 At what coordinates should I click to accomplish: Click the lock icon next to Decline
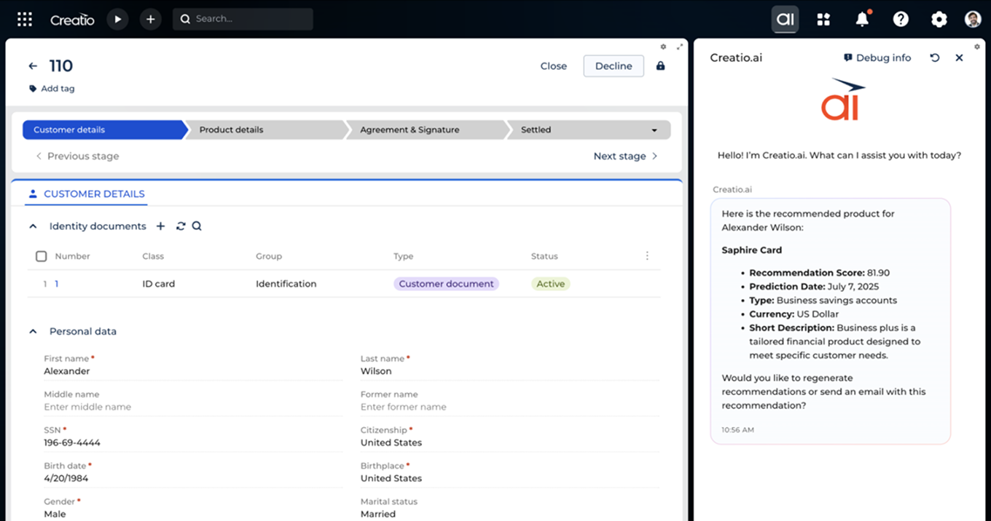pos(660,66)
